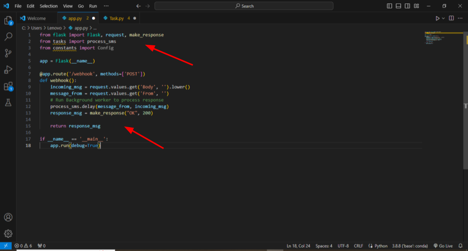This screenshot has width=468, height=251.
Task: Toggle the bottom panel layout
Action: coord(398,6)
